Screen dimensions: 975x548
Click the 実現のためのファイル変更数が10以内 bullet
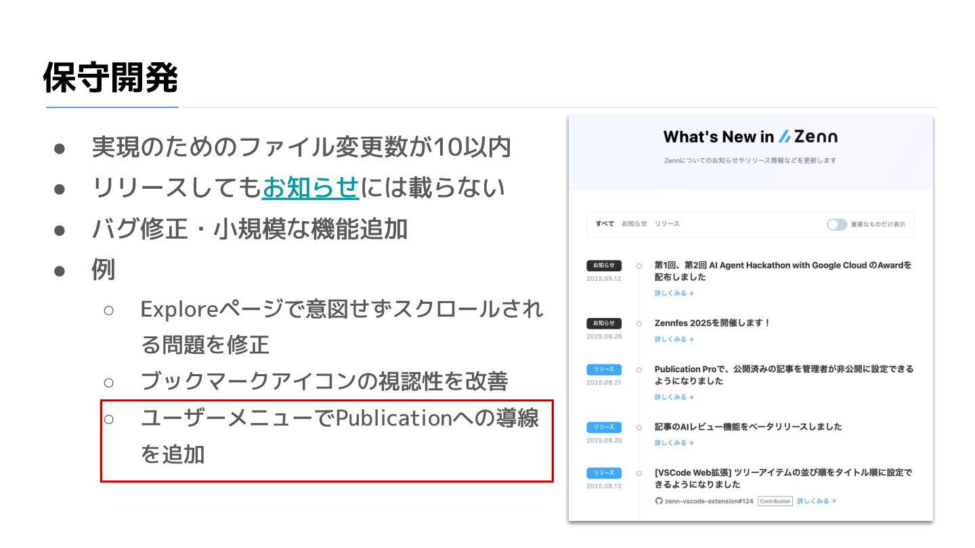[301, 147]
